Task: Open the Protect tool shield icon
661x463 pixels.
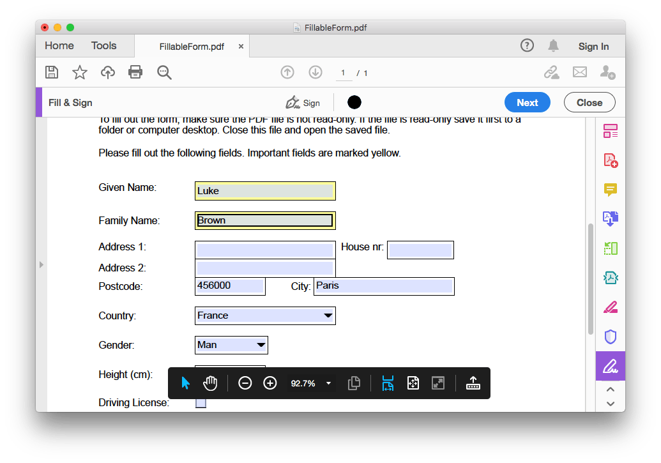Action: 610,337
